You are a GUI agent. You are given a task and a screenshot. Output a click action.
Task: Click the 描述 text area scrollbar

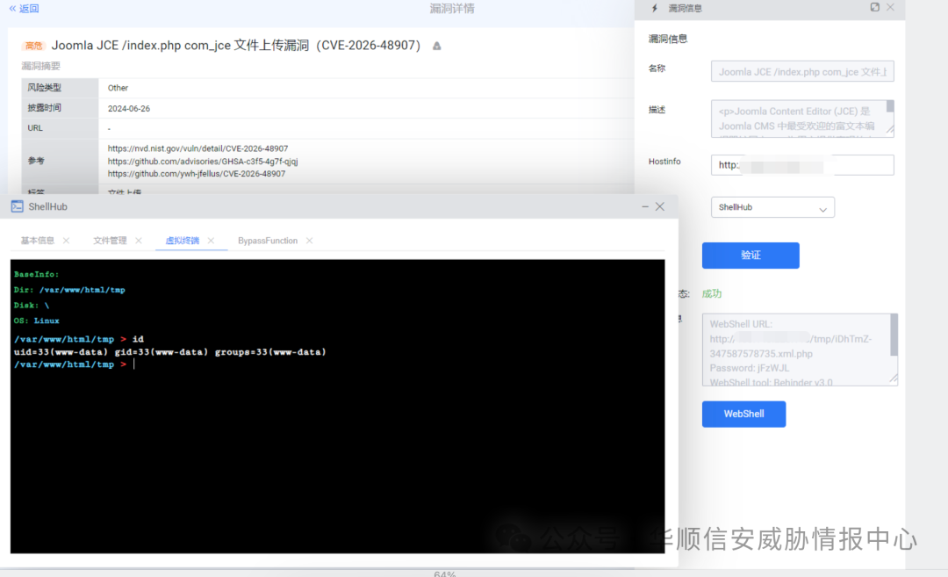click(x=890, y=106)
